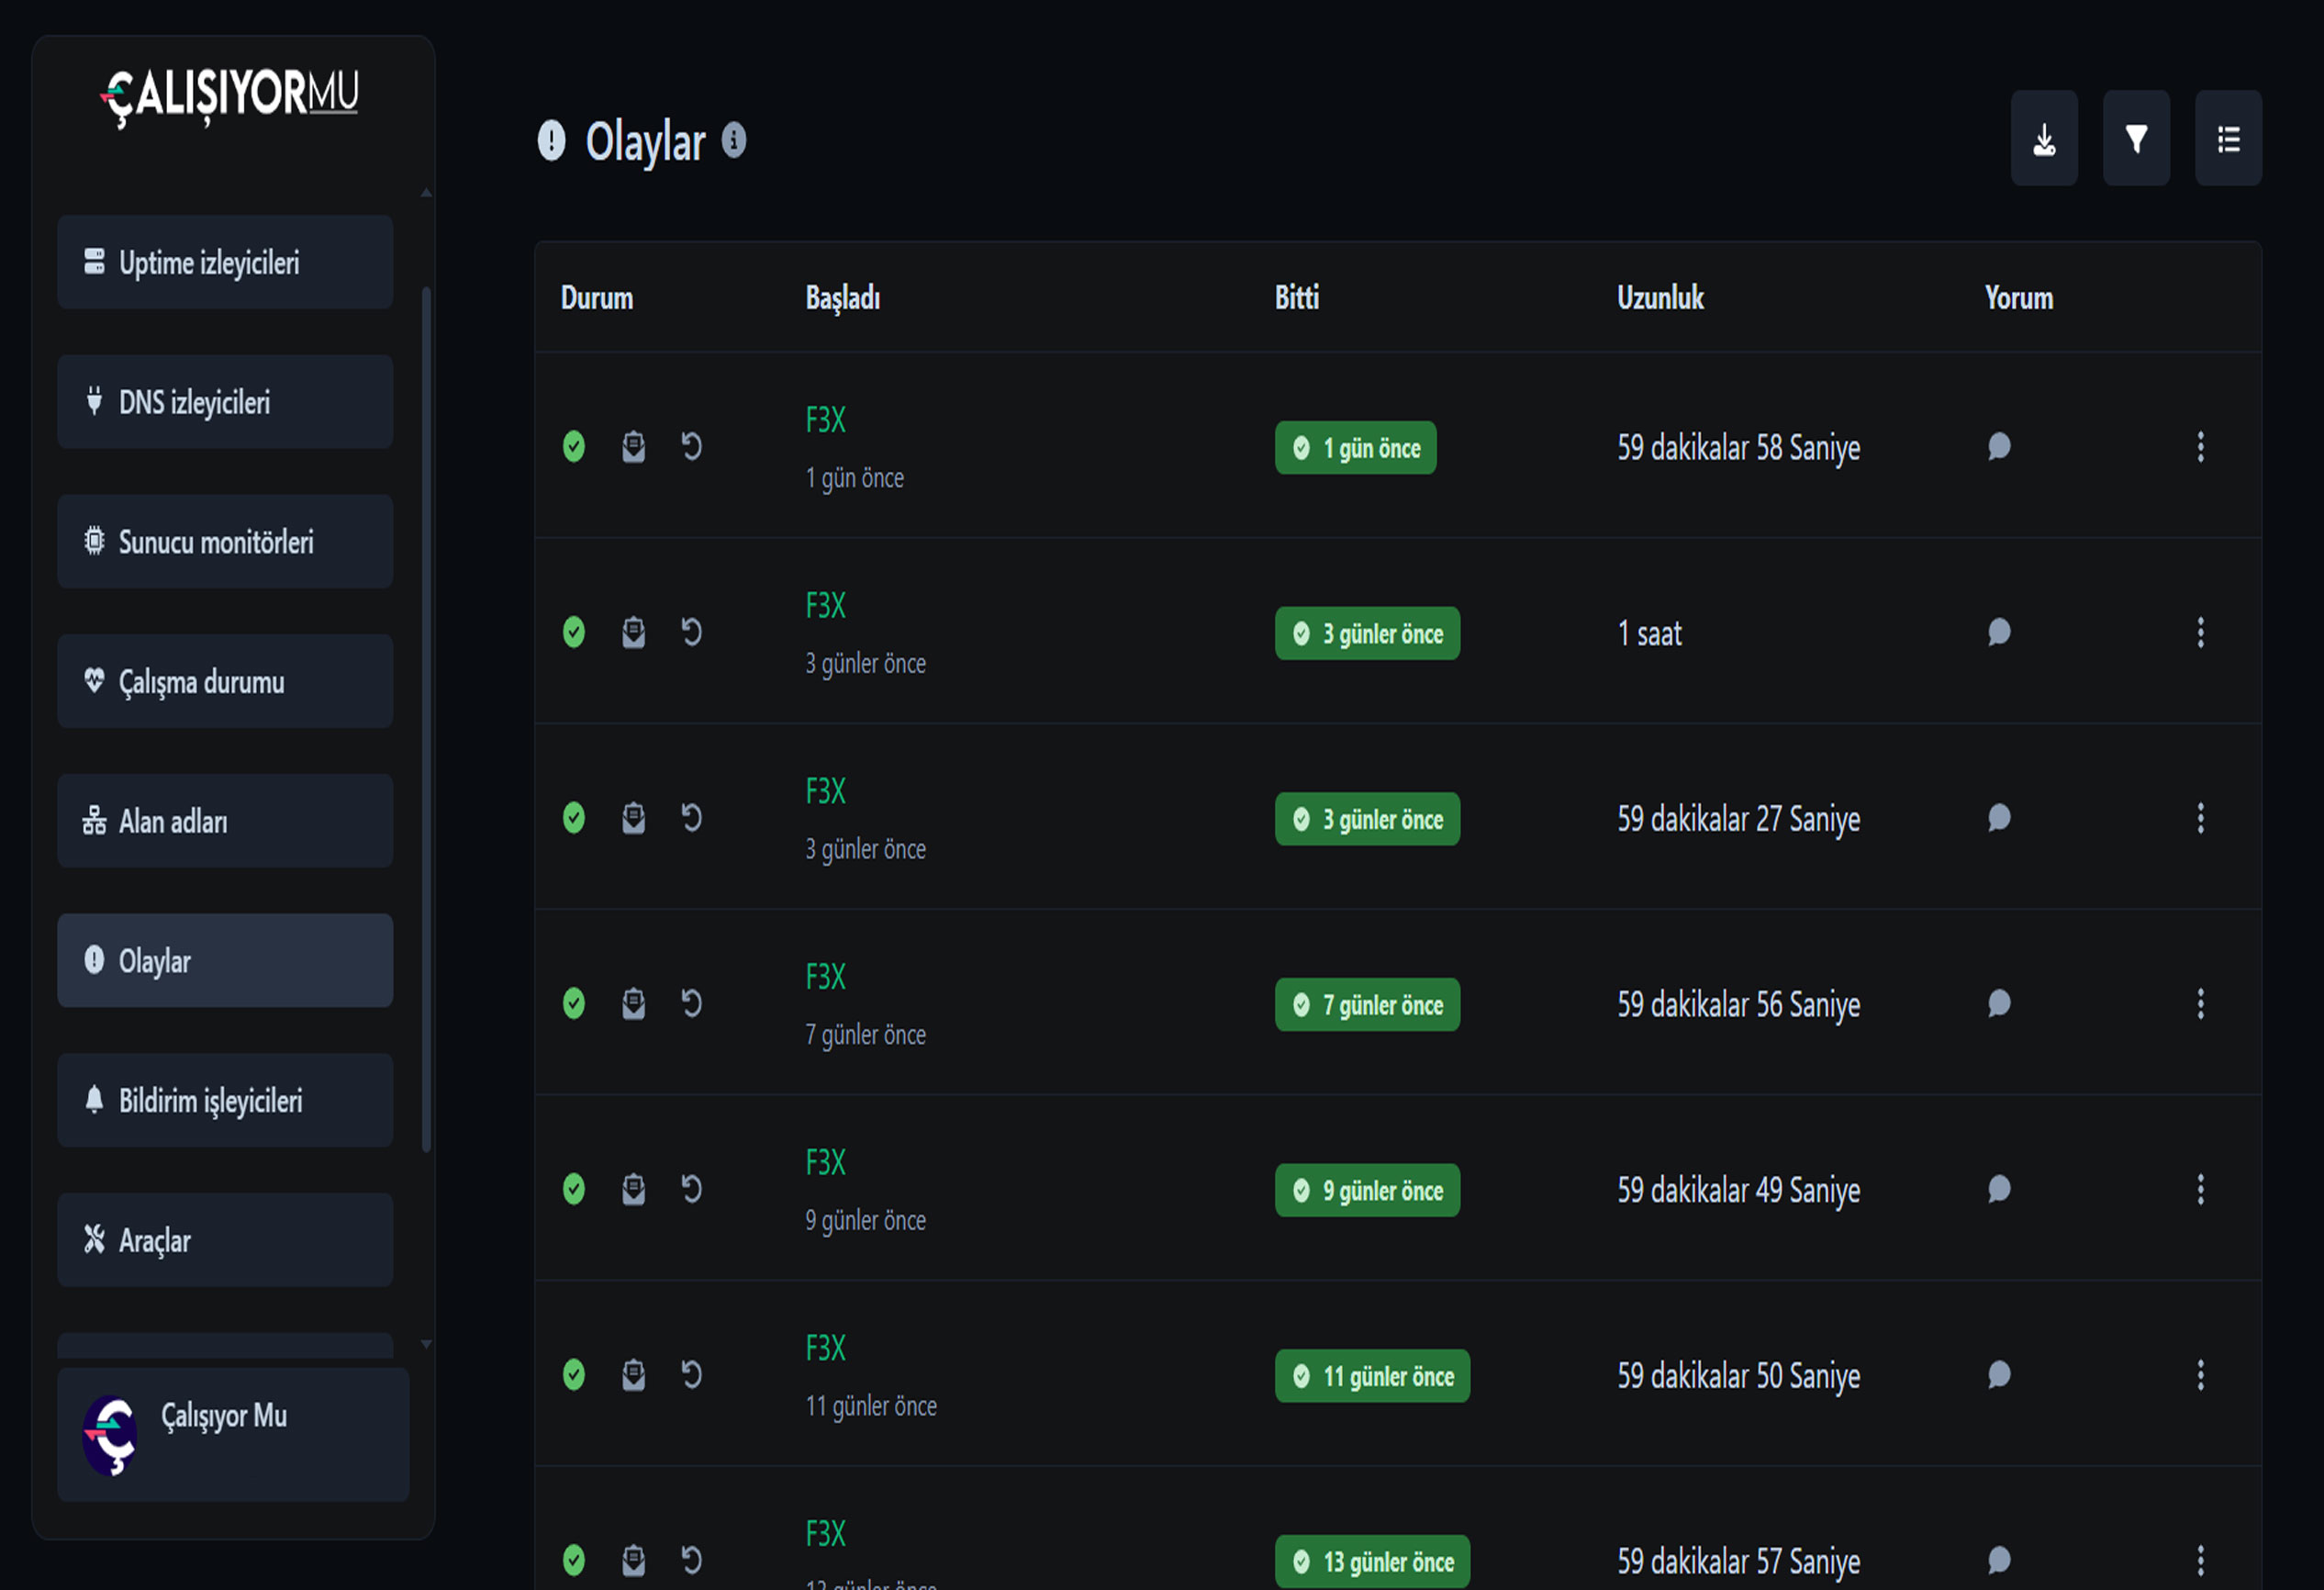Image resolution: width=2324 pixels, height=1590 pixels.
Task: Click the retry arrow icon in 9 günler önce row
Action: click(691, 1189)
